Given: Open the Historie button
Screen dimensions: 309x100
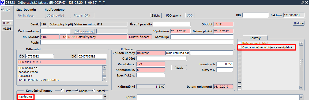Looking at the screenshot, I should click(299, 23).
